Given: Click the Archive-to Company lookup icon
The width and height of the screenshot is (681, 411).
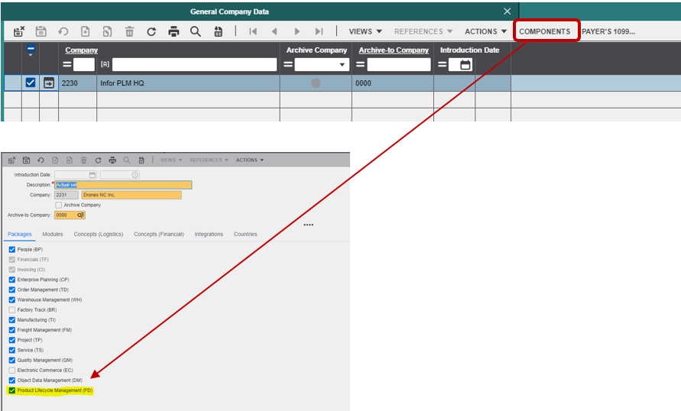Looking at the screenshot, I should 80,215.
